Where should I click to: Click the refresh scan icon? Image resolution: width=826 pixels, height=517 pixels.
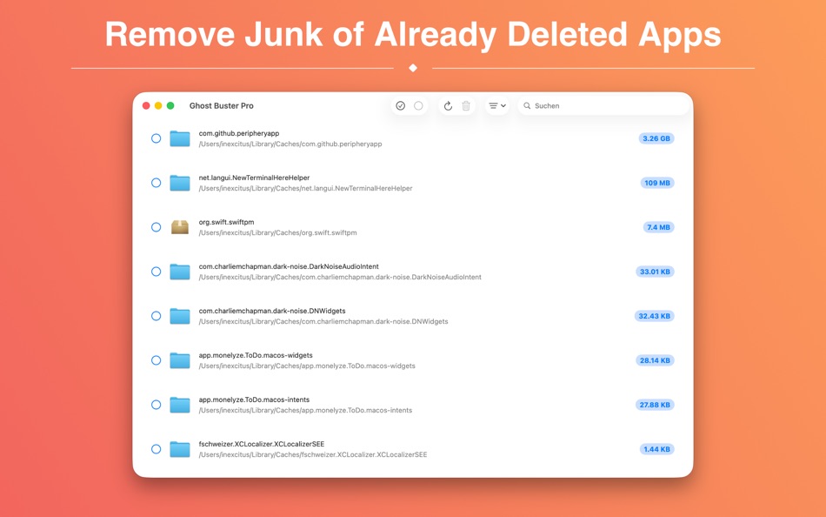pos(448,106)
